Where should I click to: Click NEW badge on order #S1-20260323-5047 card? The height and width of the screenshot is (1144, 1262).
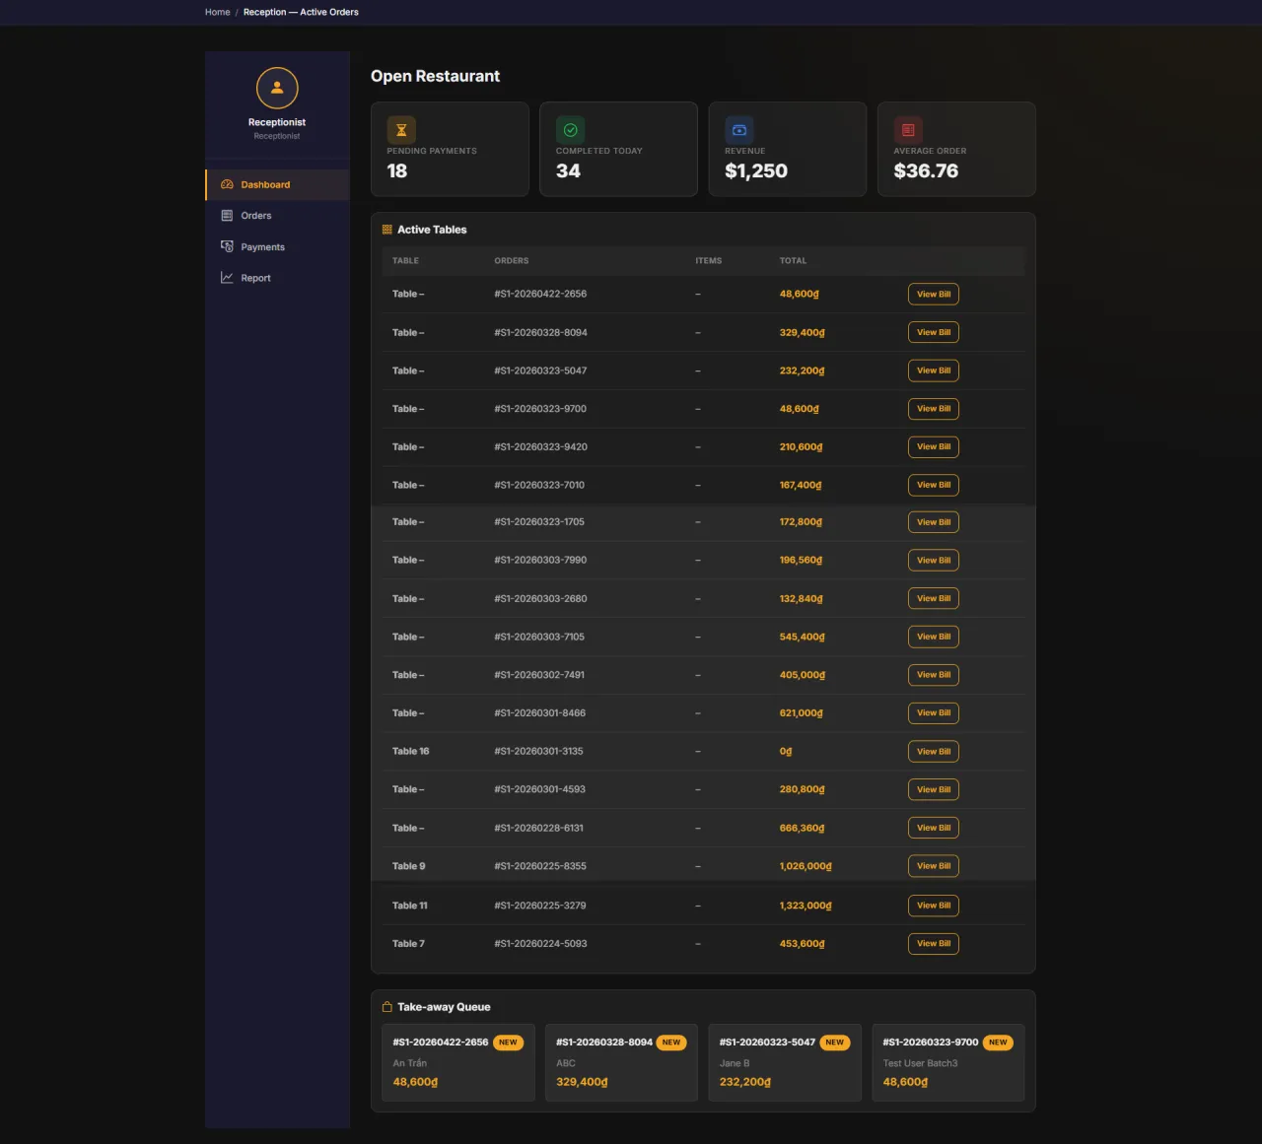(x=835, y=1043)
